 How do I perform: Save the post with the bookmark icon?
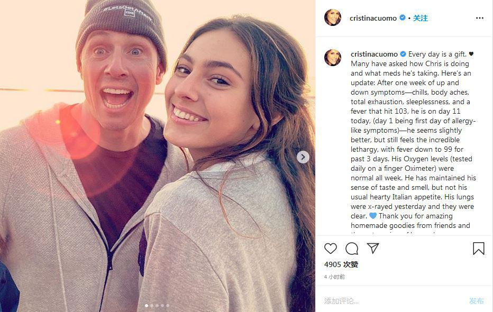(478, 249)
